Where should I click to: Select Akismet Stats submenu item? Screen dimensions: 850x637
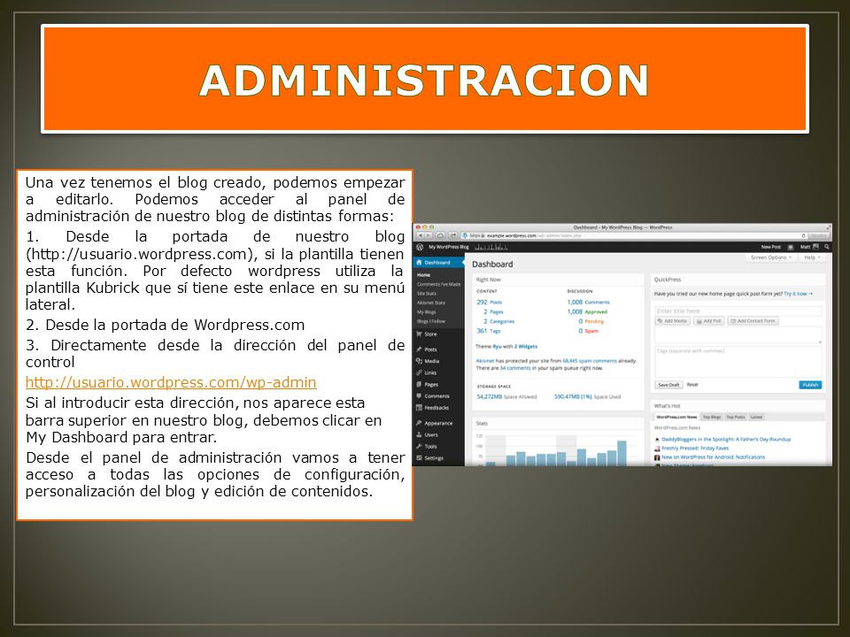click(431, 303)
